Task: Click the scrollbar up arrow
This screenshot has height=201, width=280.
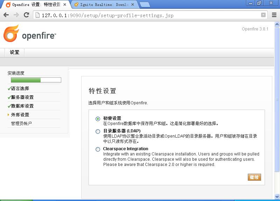Action: pos(277,24)
